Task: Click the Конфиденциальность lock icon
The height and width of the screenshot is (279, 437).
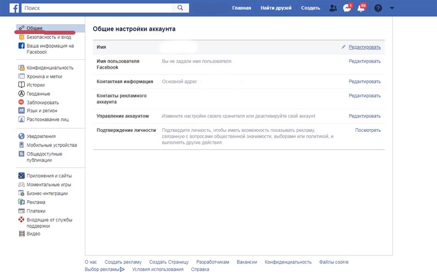Action: (21, 68)
